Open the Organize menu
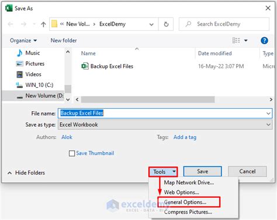Screen dimensions: 277x220 [23, 40]
